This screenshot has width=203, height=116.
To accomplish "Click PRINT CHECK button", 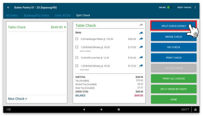I will 174,58.
